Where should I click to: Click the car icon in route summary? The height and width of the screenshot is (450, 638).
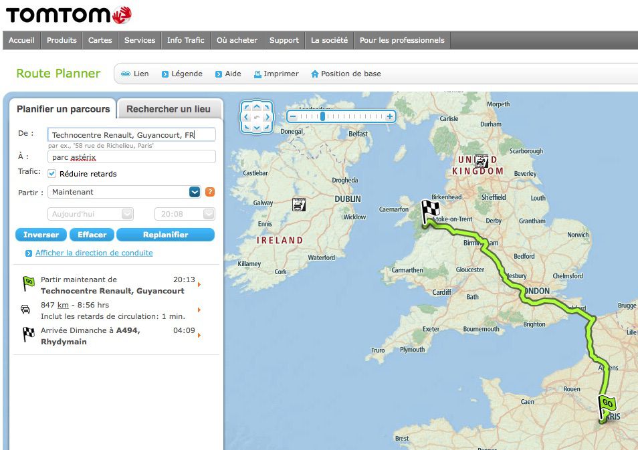(x=25, y=309)
